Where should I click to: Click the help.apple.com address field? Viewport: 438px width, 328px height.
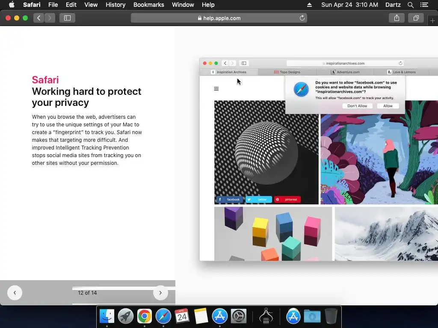click(x=219, y=18)
